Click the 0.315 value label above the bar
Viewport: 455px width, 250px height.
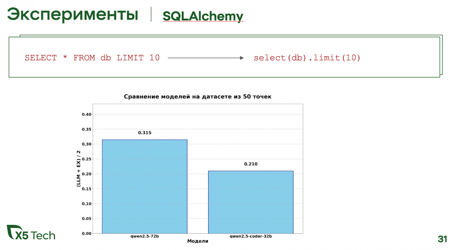point(145,133)
